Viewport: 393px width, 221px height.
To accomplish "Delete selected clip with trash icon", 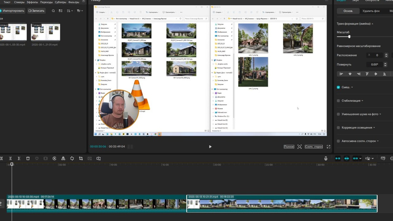I will (x=28, y=159).
